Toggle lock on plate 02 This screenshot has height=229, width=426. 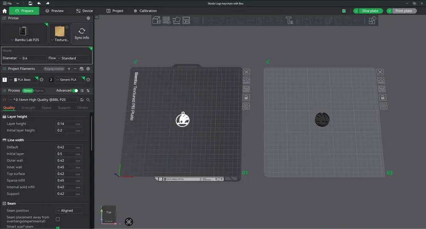click(x=383, y=97)
